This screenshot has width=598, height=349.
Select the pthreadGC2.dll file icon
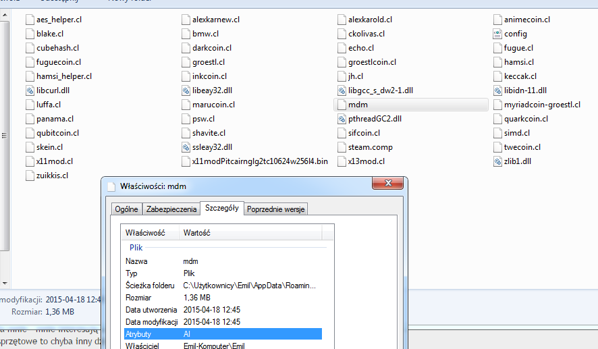click(342, 119)
